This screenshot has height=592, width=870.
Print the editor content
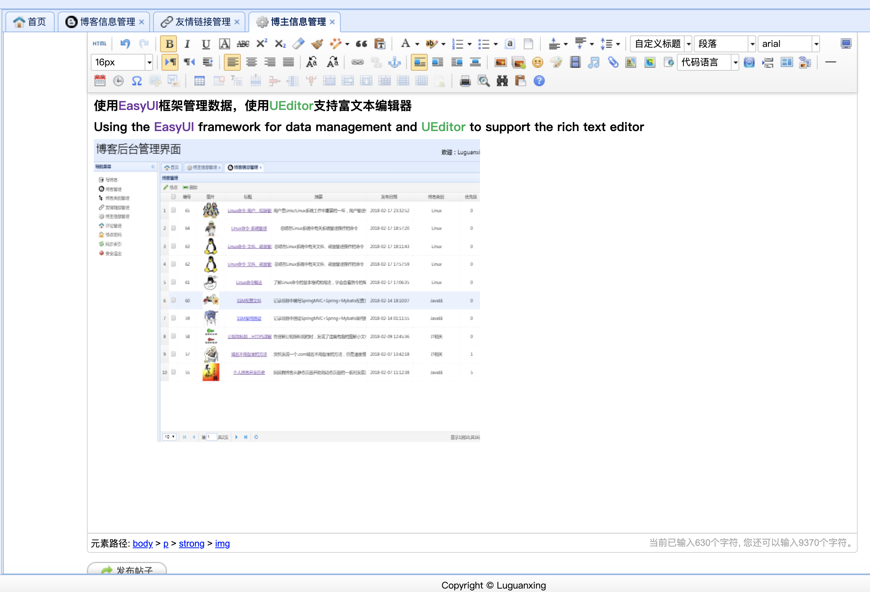click(x=465, y=81)
